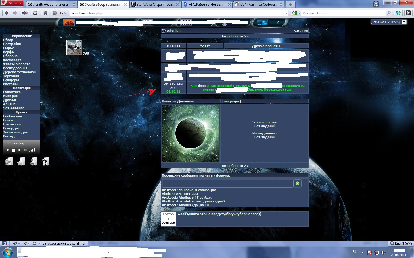Open Дерево технологий menu item
This screenshot has height=258, width=414.
click(20, 72)
